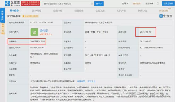Click the orange badge beside 营业执照信息

[30, 16]
